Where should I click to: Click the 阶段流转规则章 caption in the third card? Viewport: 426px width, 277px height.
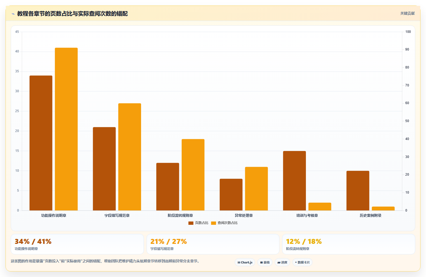(x=298, y=249)
